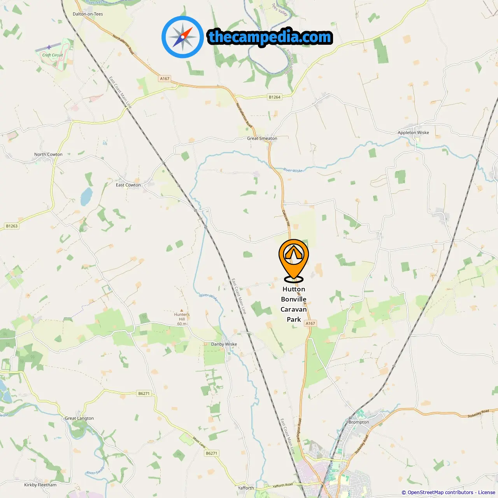Click the B1264 road shield
The height and width of the screenshot is (498, 498).
274,97
